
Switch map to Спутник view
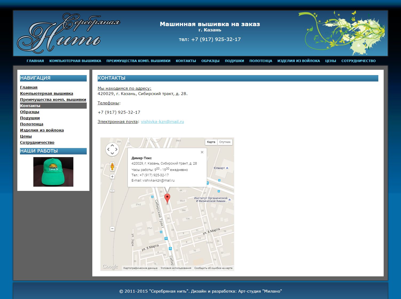click(225, 142)
